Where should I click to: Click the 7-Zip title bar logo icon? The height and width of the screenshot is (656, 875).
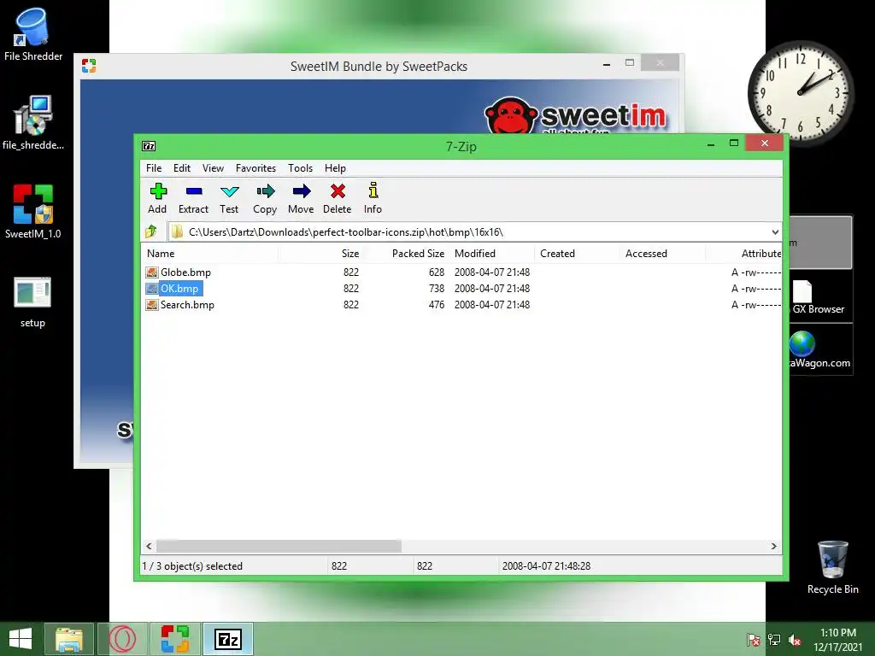coord(149,146)
